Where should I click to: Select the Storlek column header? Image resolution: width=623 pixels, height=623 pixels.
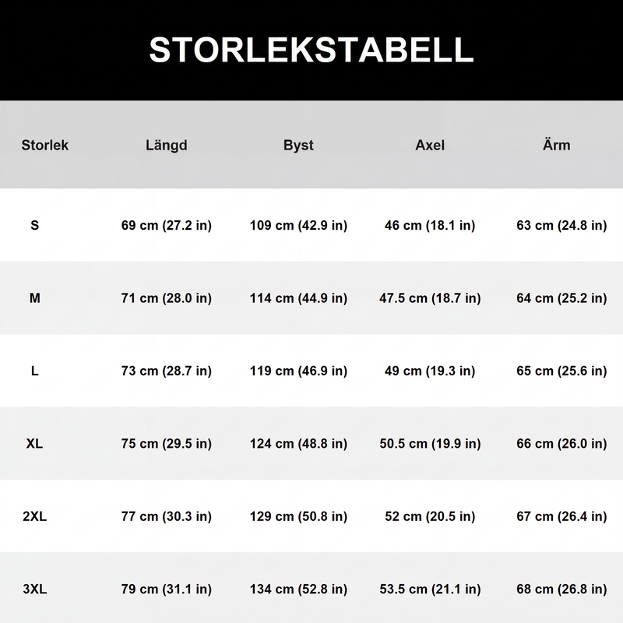(45, 145)
